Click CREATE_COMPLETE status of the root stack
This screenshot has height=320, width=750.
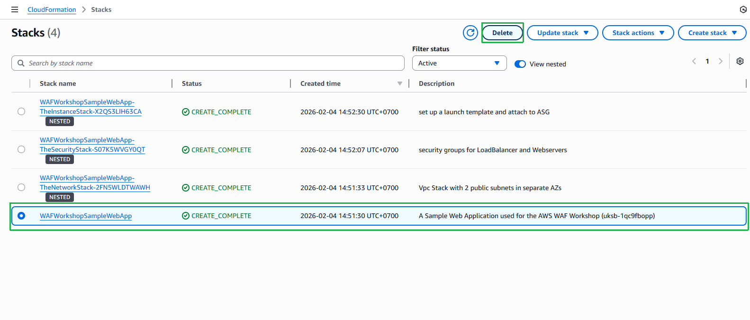coord(217,216)
